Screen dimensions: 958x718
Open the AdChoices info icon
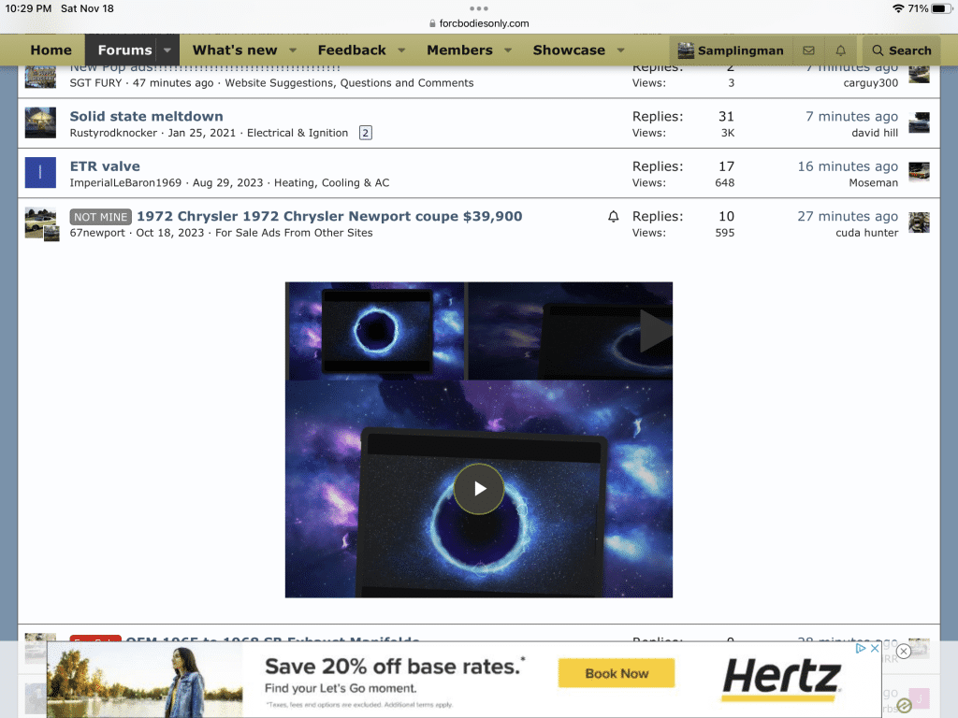click(862, 648)
